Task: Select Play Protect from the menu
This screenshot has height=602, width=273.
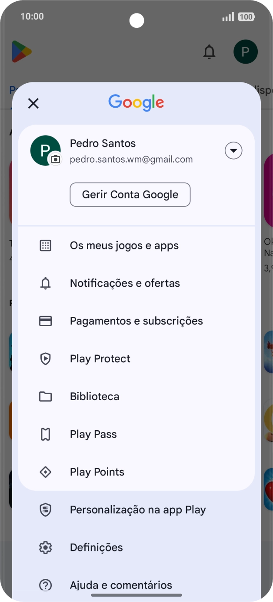Action: point(100,358)
